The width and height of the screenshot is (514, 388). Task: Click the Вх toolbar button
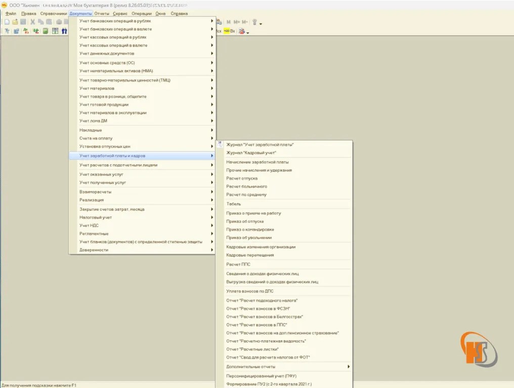click(x=232, y=31)
